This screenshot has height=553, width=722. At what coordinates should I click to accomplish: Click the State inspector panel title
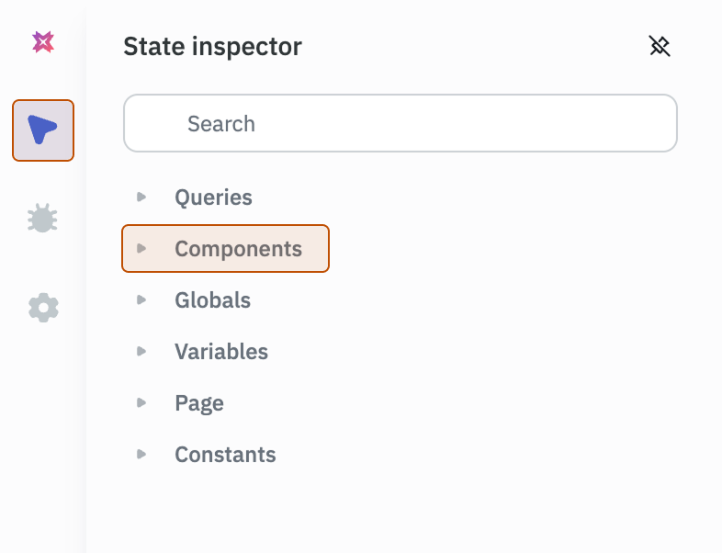pos(212,47)
